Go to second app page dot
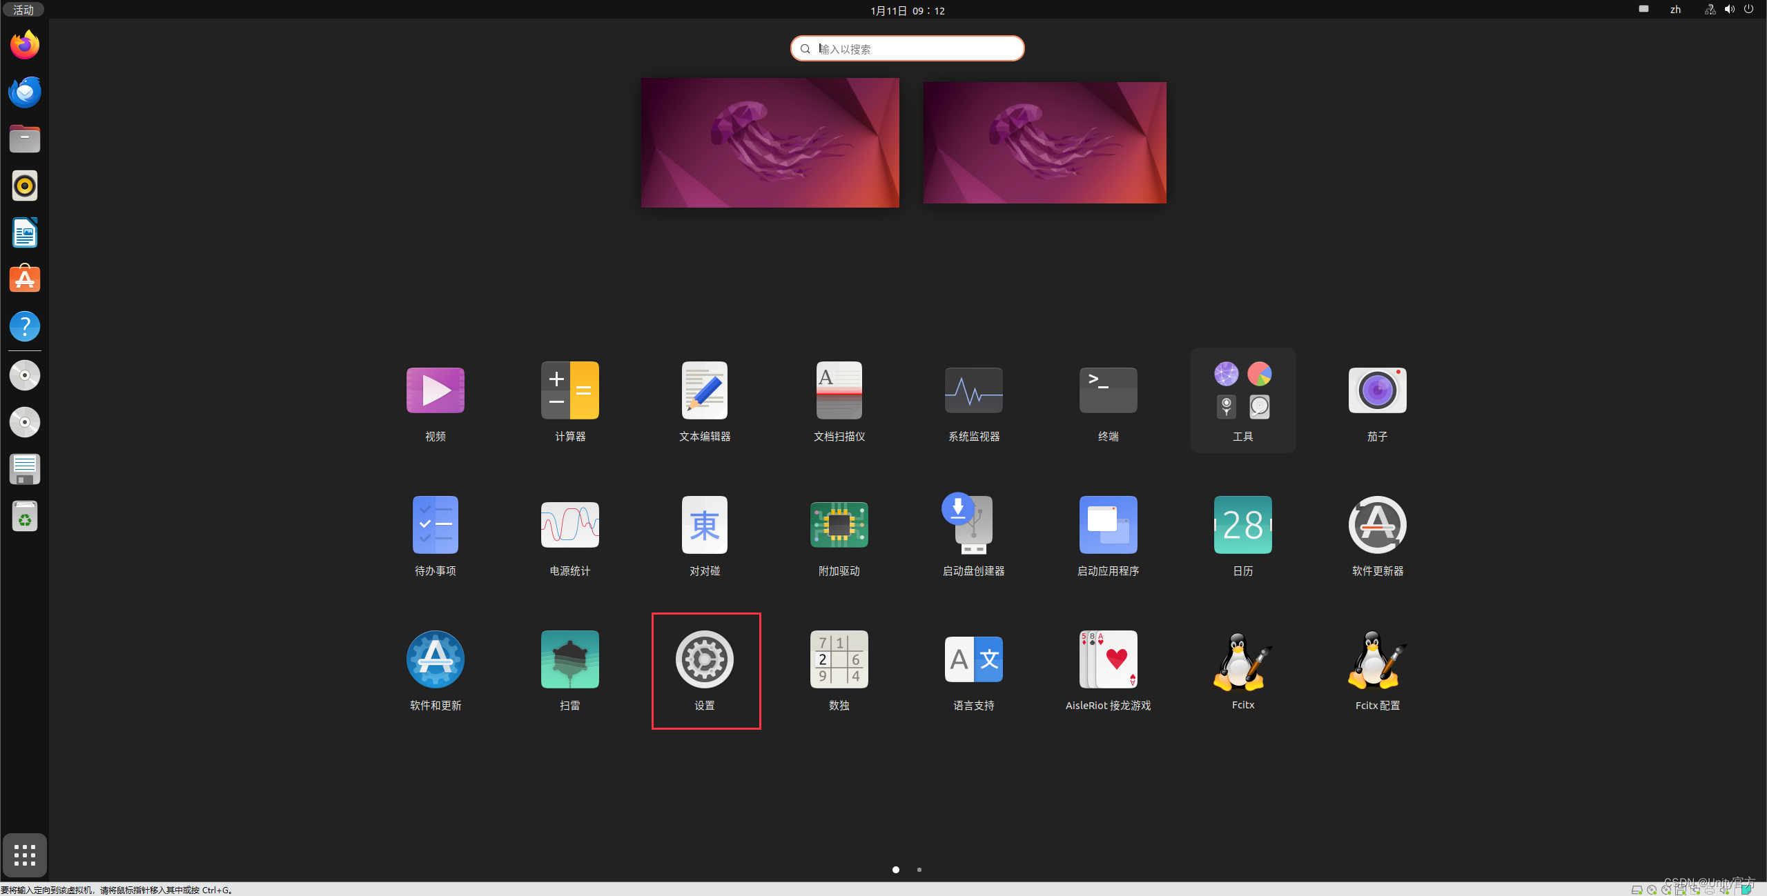 tap(919, 870)
